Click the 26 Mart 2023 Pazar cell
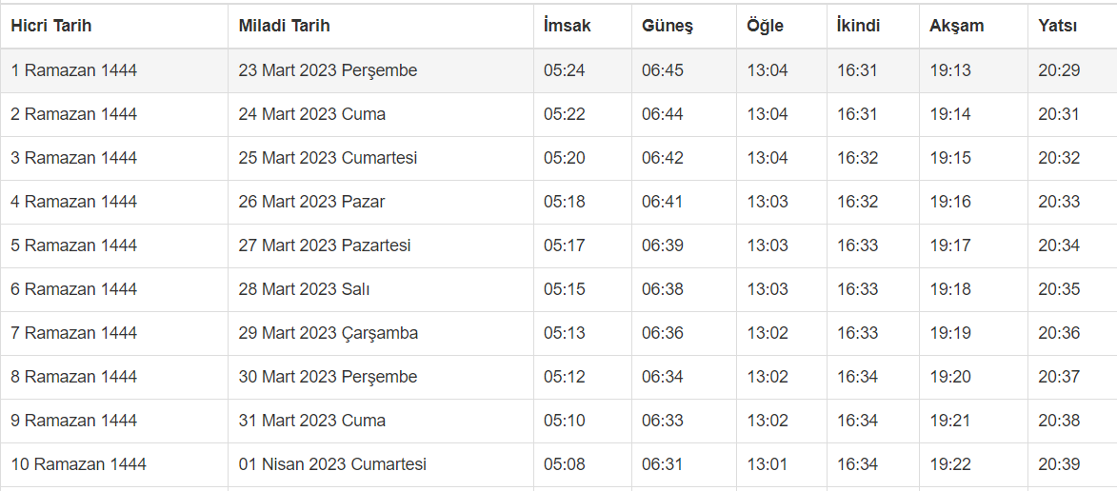Viewport: 1117px width, 491px height. 311,202
